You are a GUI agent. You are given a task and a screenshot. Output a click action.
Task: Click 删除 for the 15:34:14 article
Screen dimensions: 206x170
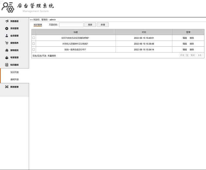click(192, 49)
